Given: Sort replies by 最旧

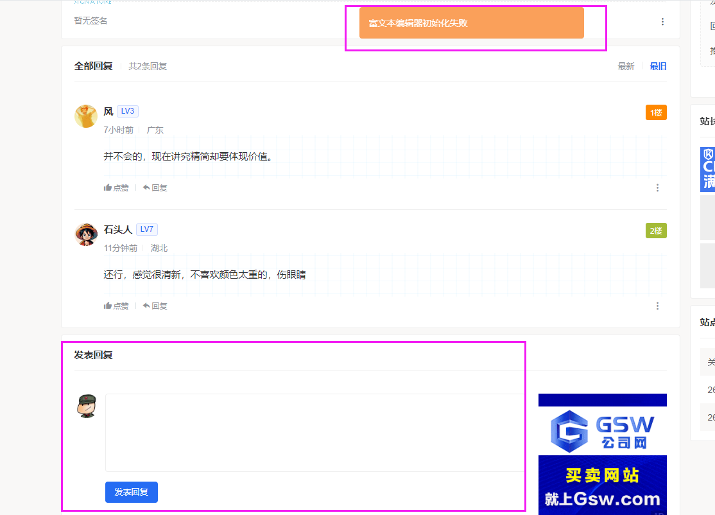Looking at the screenshot, I should (658, 67).
